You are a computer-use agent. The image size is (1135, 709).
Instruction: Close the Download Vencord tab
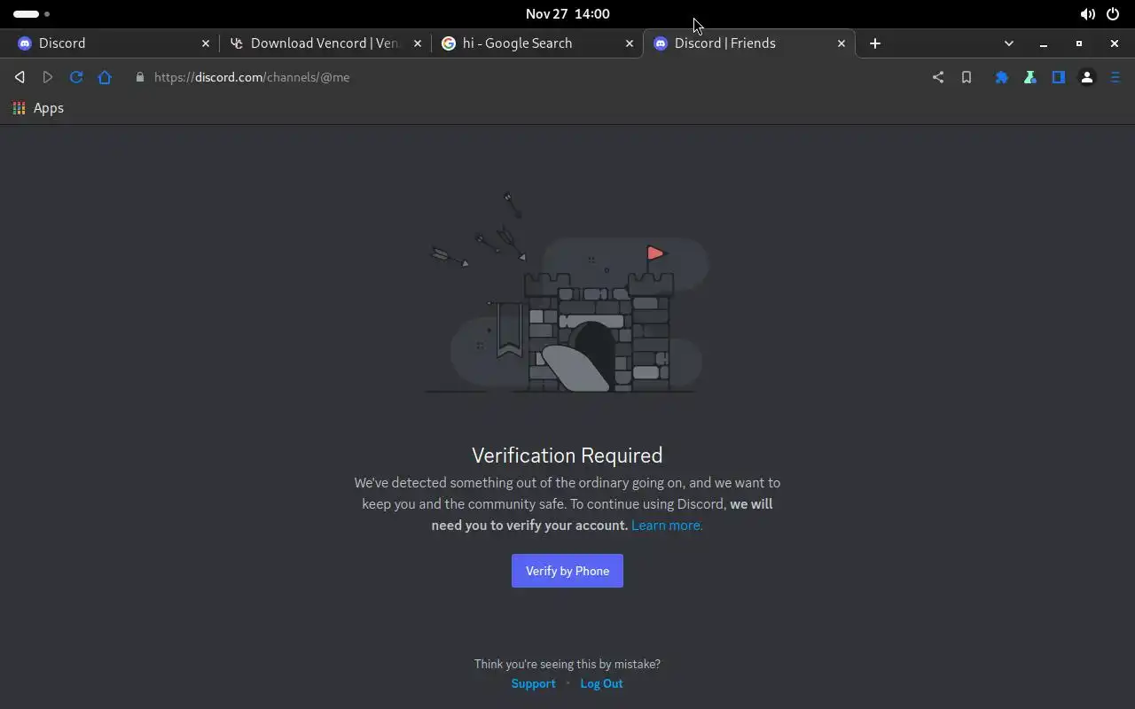coord(418,43)
